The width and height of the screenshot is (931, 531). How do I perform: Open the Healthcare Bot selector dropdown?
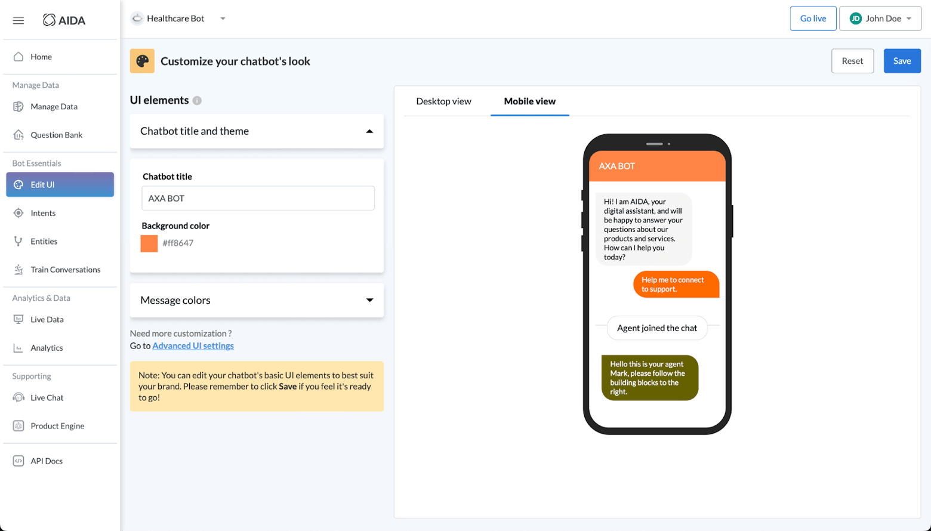pos(223,18)
